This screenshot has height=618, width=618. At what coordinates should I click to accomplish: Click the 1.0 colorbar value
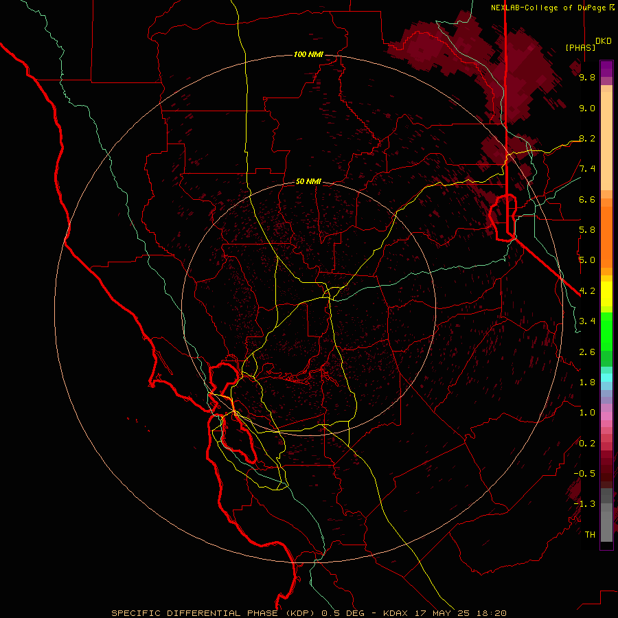(x=587, y=413)
